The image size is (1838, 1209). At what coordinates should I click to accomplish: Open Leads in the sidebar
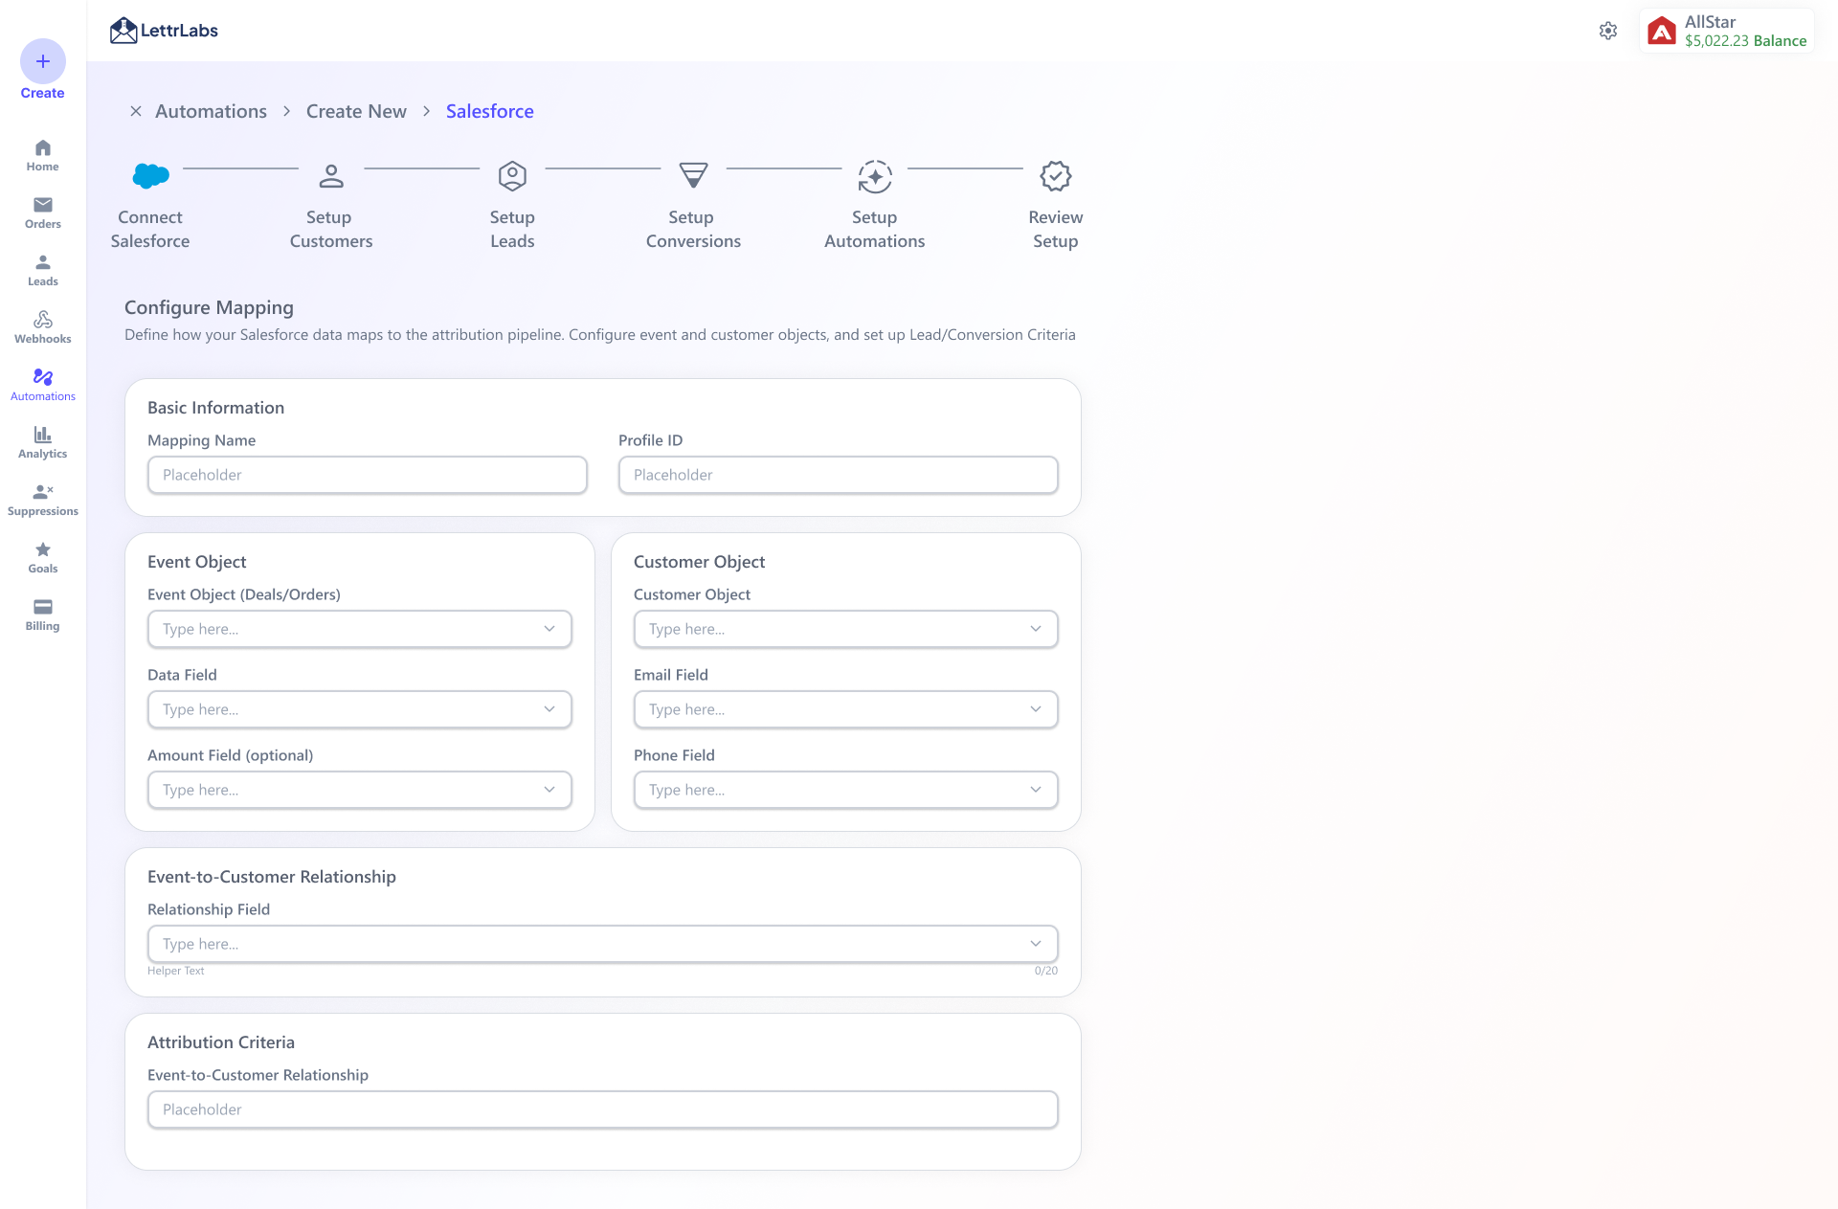(43, 270)
